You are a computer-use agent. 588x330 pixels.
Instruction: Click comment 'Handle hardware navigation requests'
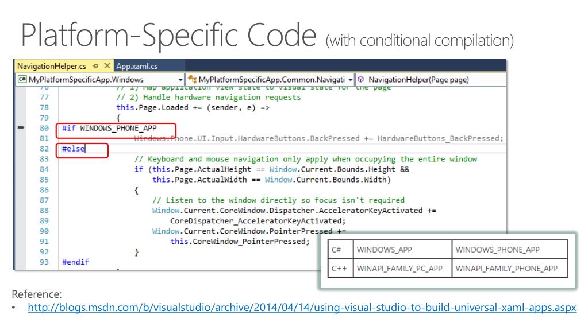click(209, 98)
